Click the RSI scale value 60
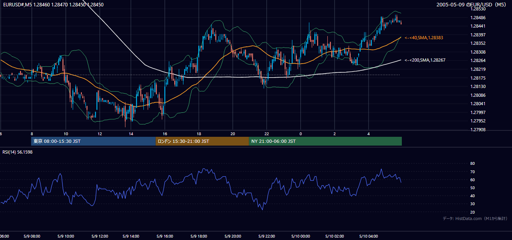 pos(472,180)
